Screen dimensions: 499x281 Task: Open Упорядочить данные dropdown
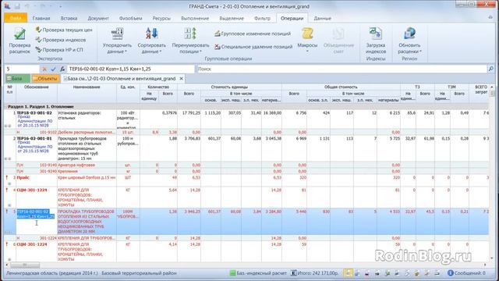(117, 41)
